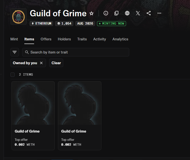Open the project website globe icon
This screenshot has height=160, width=190.
[x=127, y=13]
